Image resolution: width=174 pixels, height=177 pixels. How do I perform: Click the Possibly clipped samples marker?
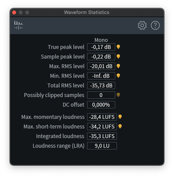click(x=118, y=95)
